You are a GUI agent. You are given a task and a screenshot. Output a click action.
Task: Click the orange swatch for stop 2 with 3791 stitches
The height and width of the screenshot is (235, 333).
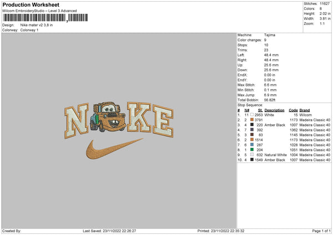[252, 120]
